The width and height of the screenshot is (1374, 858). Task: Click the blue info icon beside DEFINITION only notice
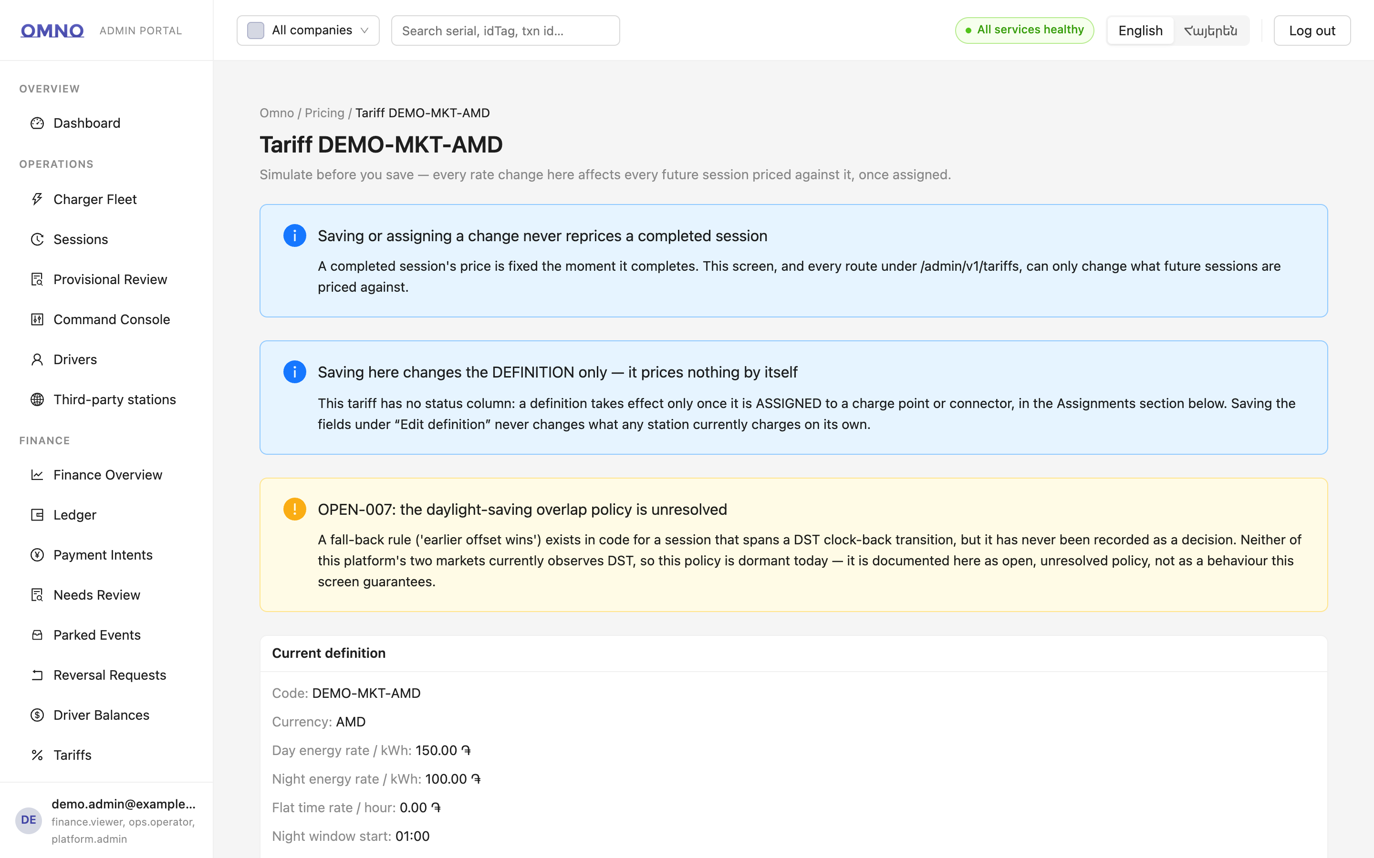(x=295, y=372)
